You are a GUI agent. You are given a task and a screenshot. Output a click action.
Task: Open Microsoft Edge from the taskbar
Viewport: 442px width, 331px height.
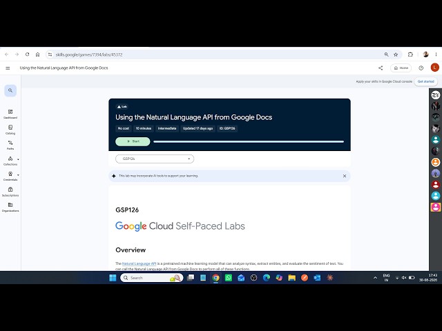point(267,278)
